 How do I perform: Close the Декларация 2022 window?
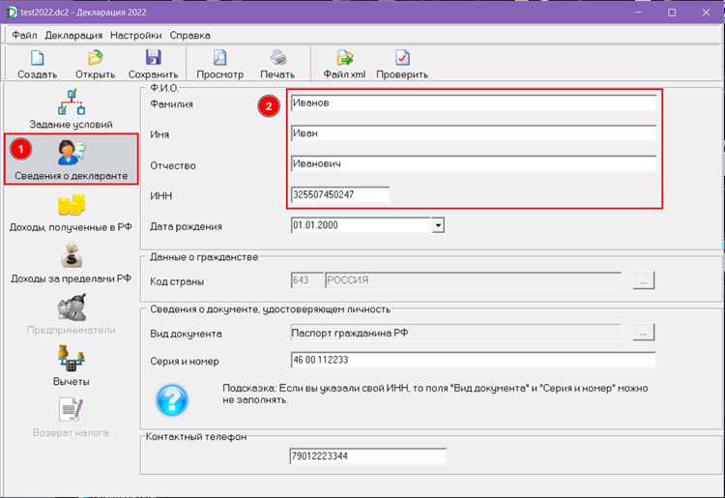706,13
